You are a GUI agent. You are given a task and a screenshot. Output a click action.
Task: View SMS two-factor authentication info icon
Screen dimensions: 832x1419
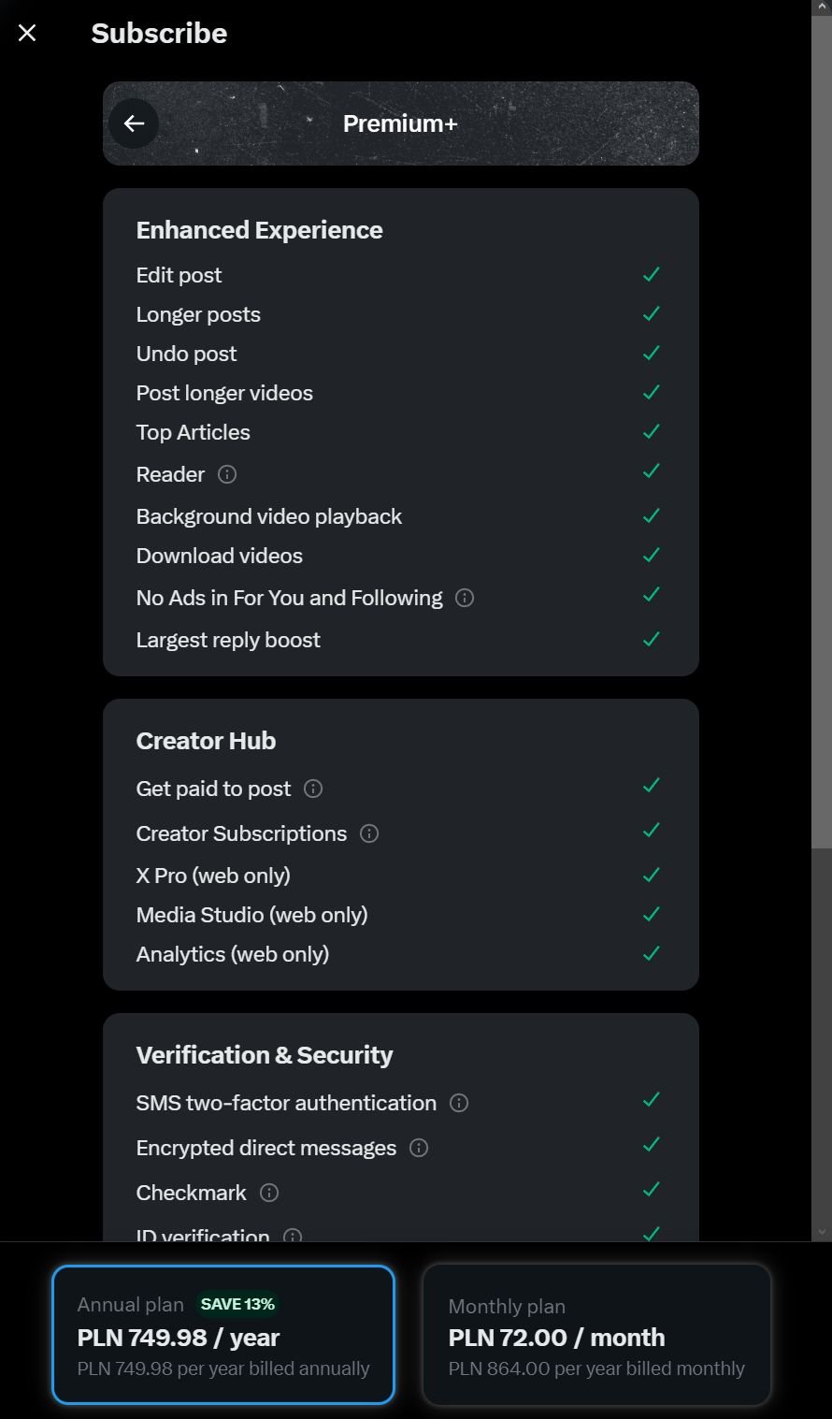coord(459,1103)
